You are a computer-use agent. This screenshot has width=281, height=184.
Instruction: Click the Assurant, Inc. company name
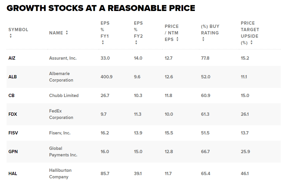pyautogui.click(x=63, y=58)
